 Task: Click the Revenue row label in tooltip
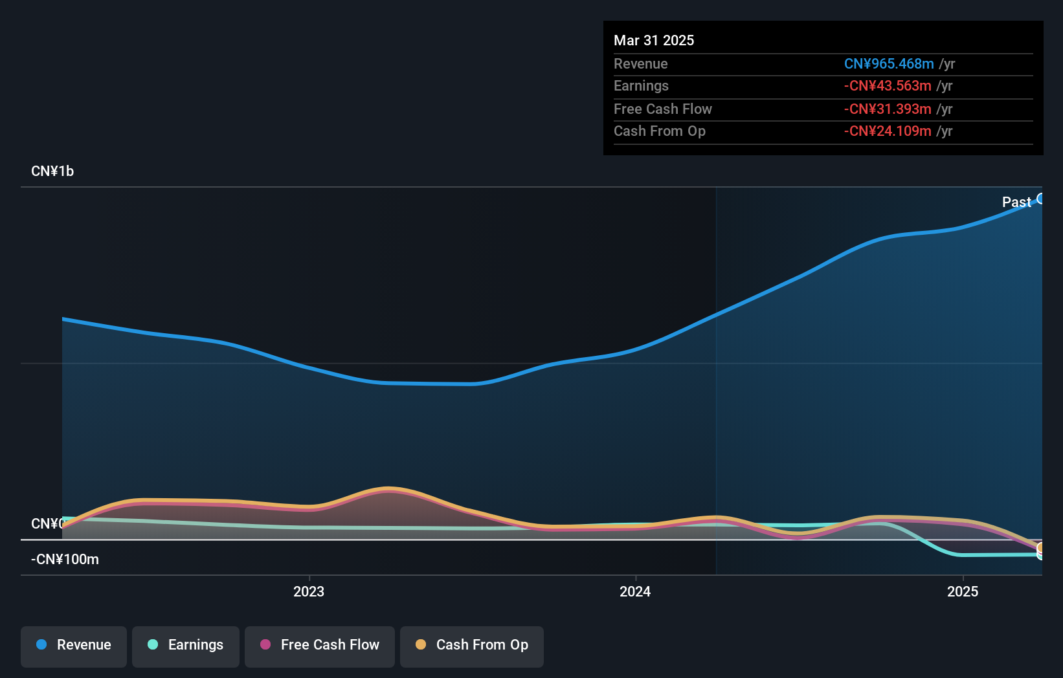point(641,63)
